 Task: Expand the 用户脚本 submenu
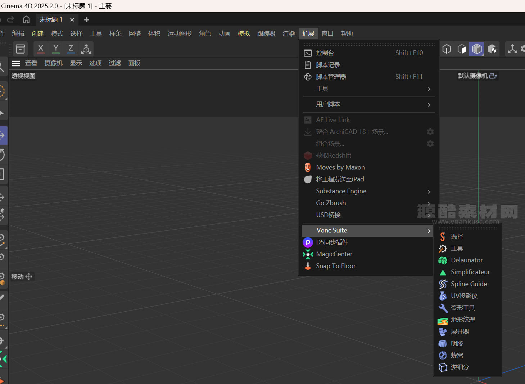428,104
